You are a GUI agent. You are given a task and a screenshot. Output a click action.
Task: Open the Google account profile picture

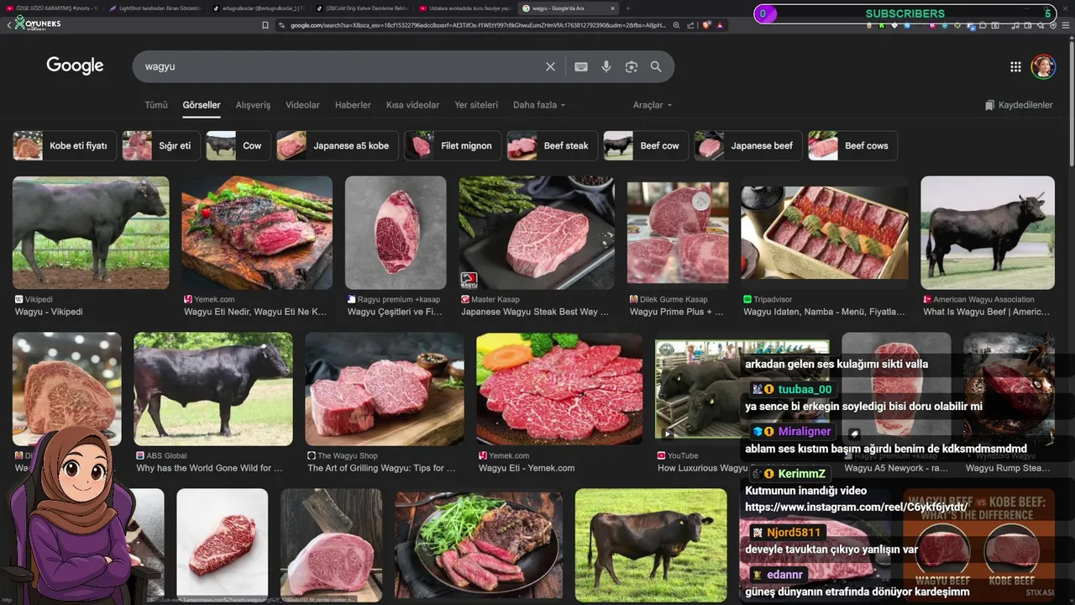(x=1043, y=66)
